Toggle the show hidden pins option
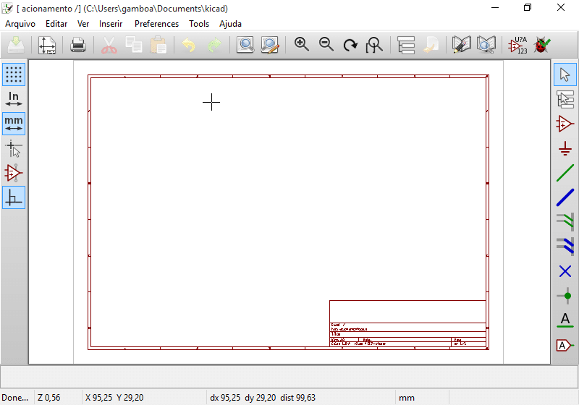Viewport: 579px width, 405px height. click(x=14, y=173)
